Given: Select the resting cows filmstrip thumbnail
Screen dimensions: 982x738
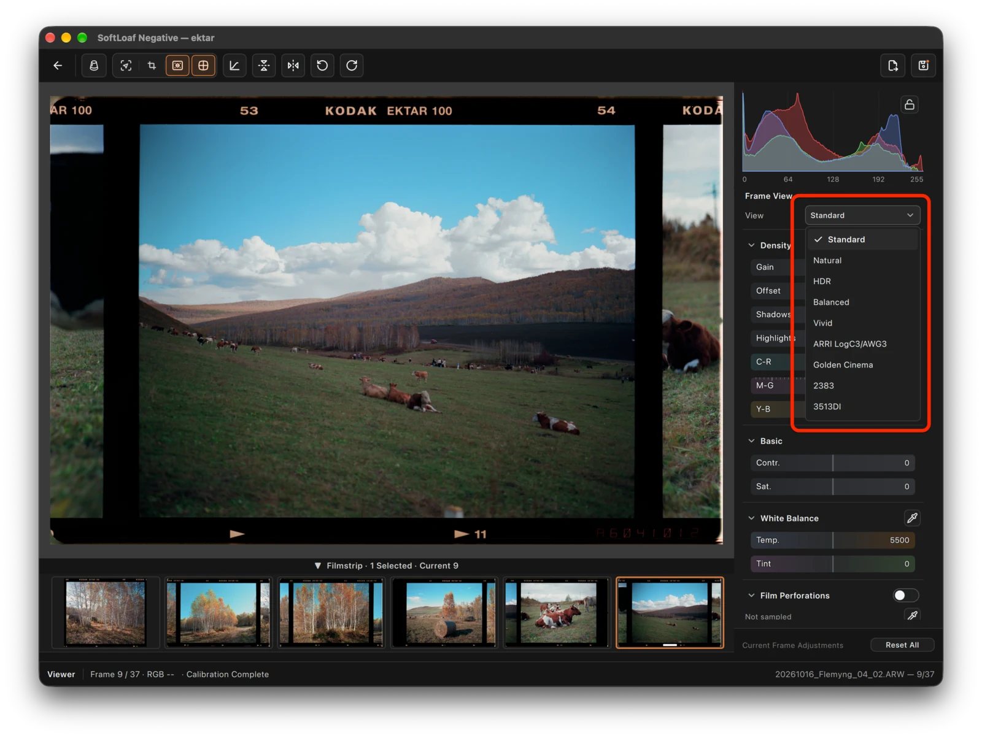Looking at the screenshot, I should pos(557,613).
